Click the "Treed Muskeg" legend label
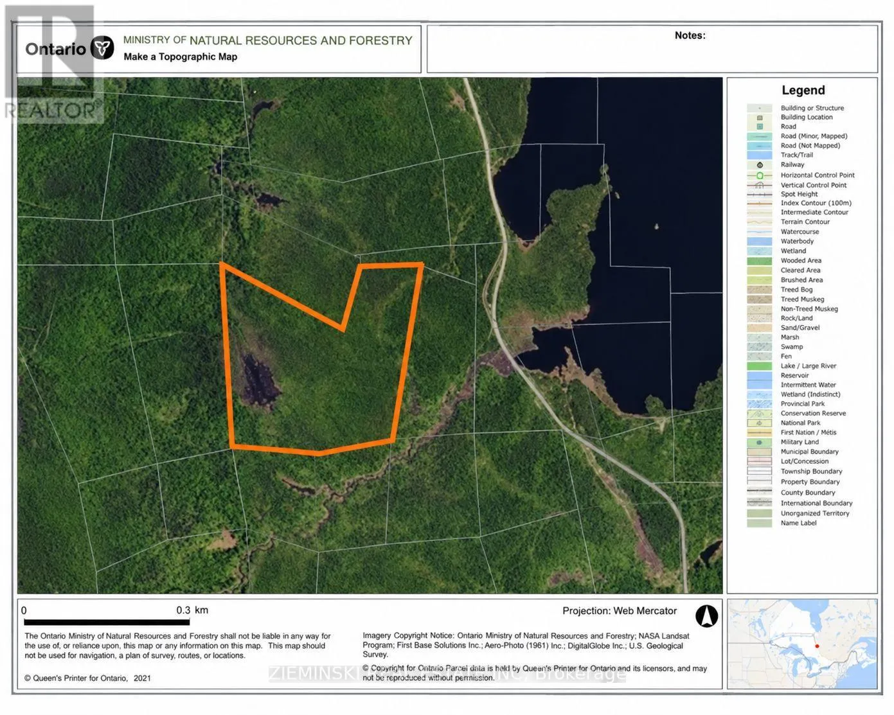 point(802,299)
